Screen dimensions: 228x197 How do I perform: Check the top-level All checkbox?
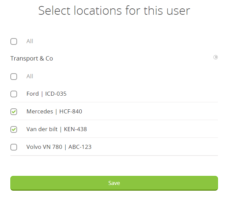[14, 41]
